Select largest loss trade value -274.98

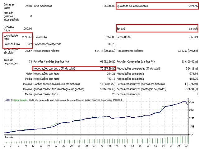coord(193,74)
